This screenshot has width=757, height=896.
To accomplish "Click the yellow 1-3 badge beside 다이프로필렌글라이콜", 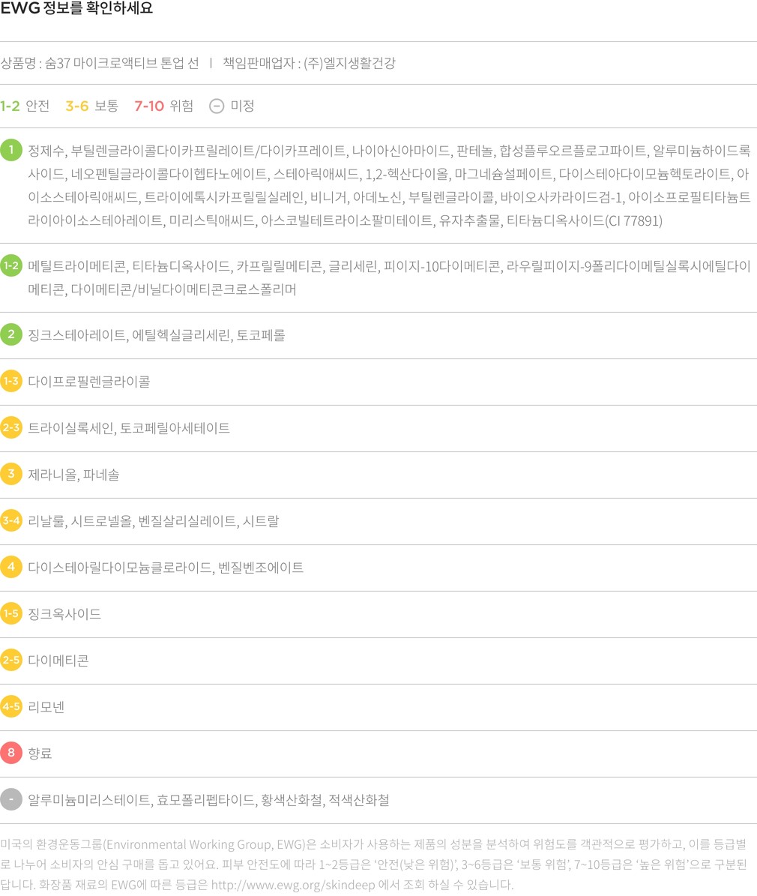I will [x=11, y=381].
